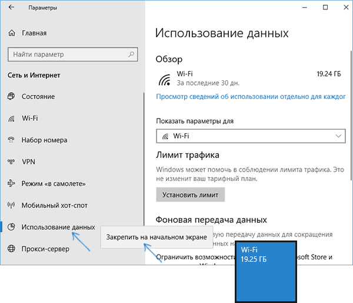Click the Сеть и Интернет heading
The height and width of the screenshot is (303, 353).
pos(34,75)
